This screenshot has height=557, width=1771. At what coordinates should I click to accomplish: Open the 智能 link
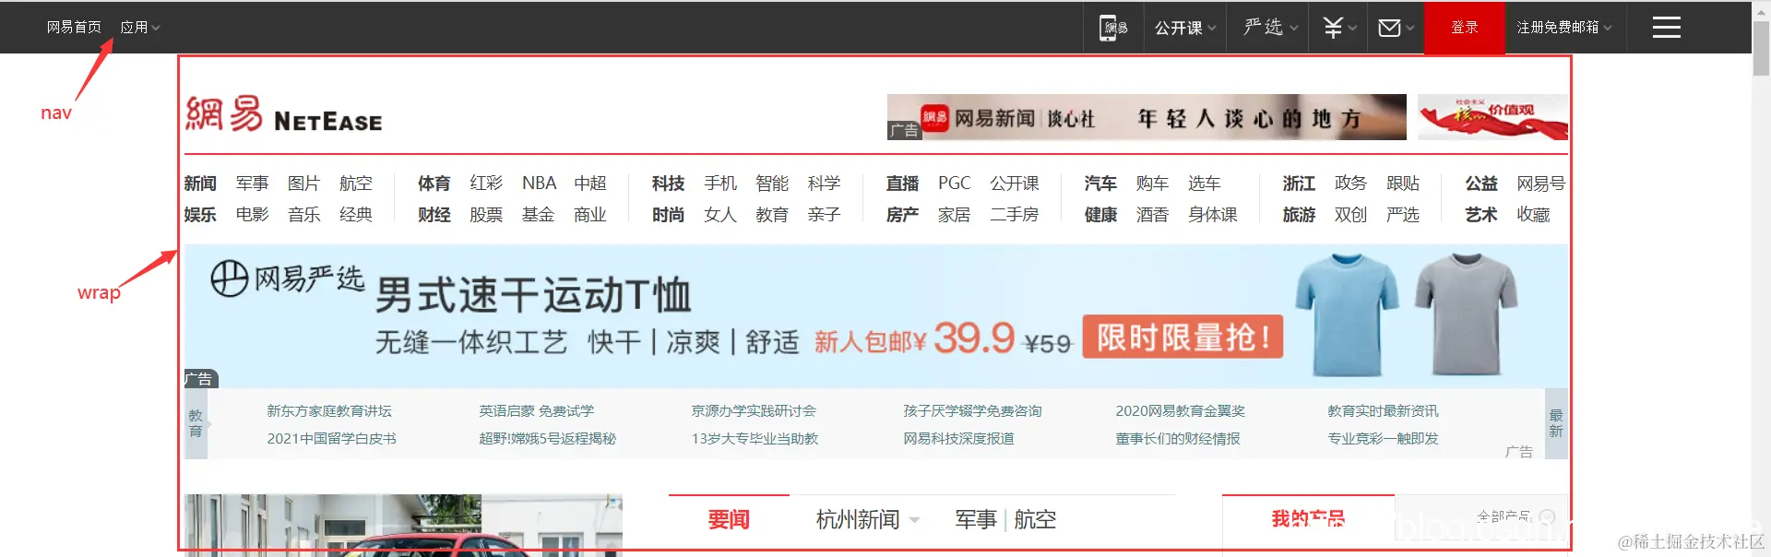pyautogui.click(x=772, y=184)
